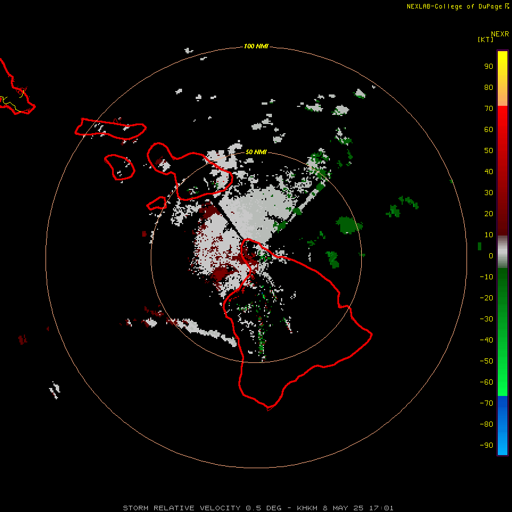Click the NEXR label above the color scale
512x512 pixels.
pos(500,34)
